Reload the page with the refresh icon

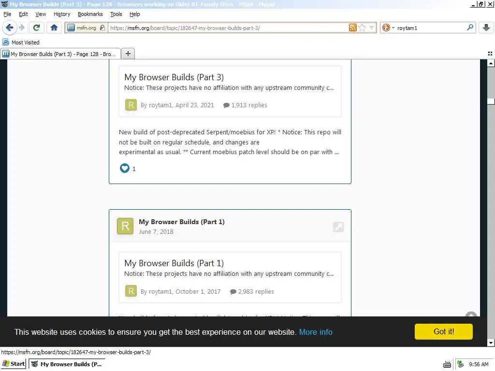(36, 28)
